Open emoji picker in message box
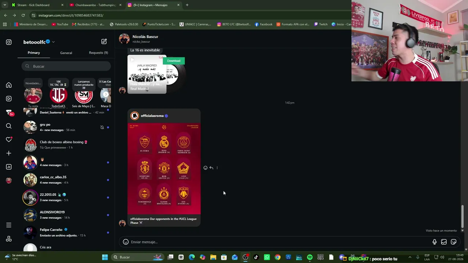This screenshot has width=468, height=263. click(x=125, y=242)
